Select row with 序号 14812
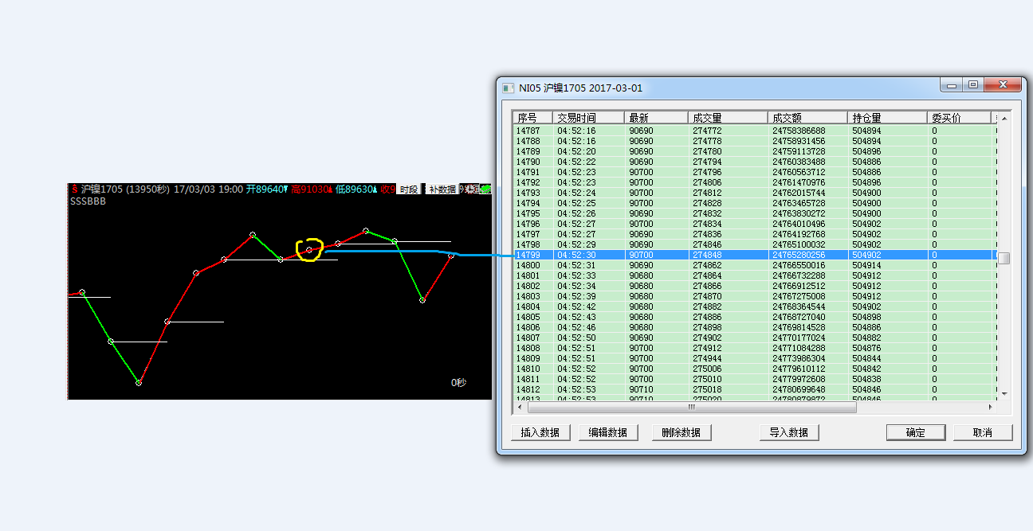 pos(755,389)
